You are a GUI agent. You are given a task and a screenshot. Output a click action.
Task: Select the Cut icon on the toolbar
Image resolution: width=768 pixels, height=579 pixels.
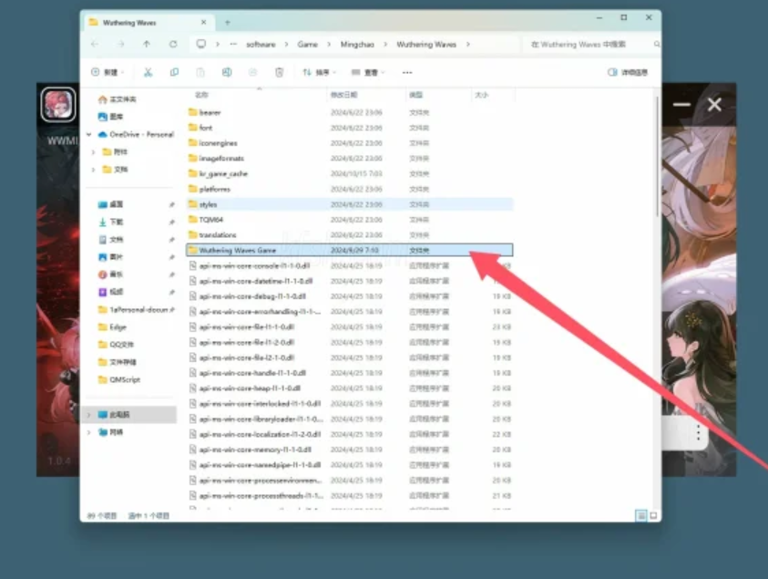coord(148,73)
